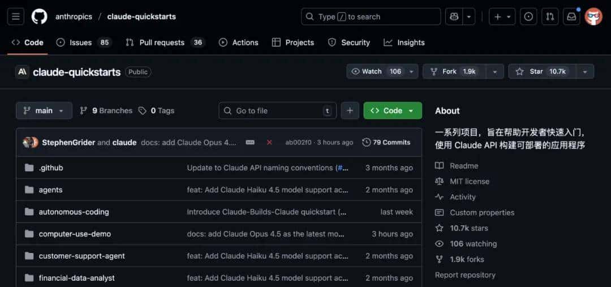The image size is (611, 287).
Task: Click the Go to file search box
Action: pos(277,111)
